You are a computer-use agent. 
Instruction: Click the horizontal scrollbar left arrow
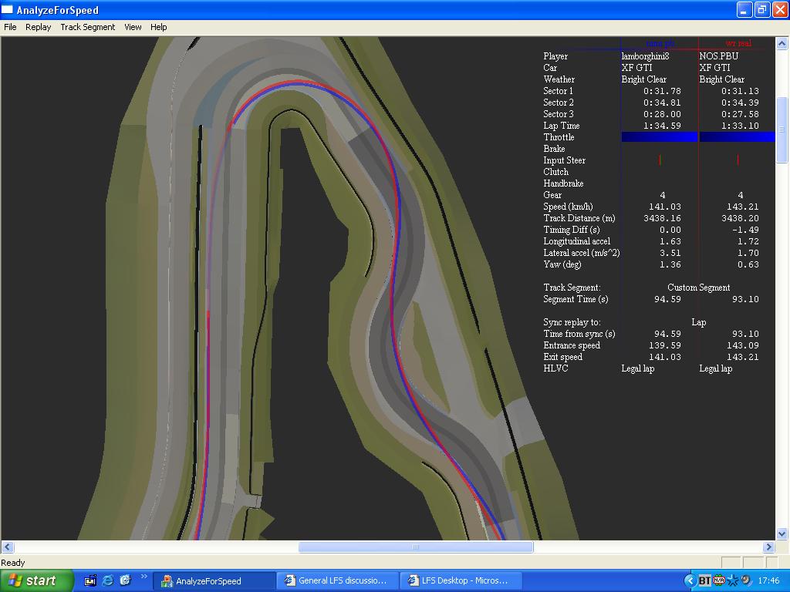7,547
